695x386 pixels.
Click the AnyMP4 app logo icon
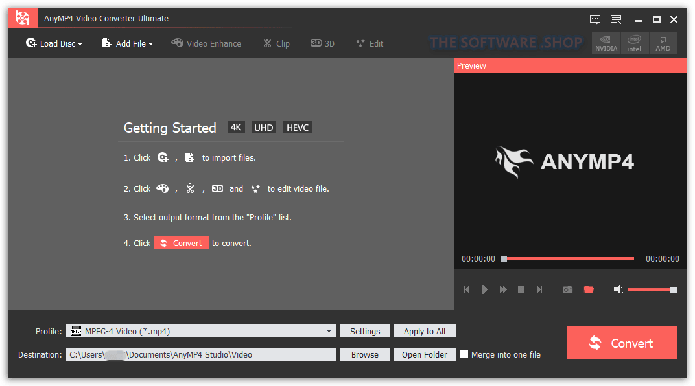[22, 18]
